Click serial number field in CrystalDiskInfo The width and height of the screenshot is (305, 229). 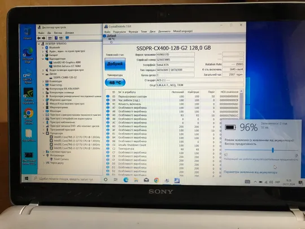tap(175, 59)
